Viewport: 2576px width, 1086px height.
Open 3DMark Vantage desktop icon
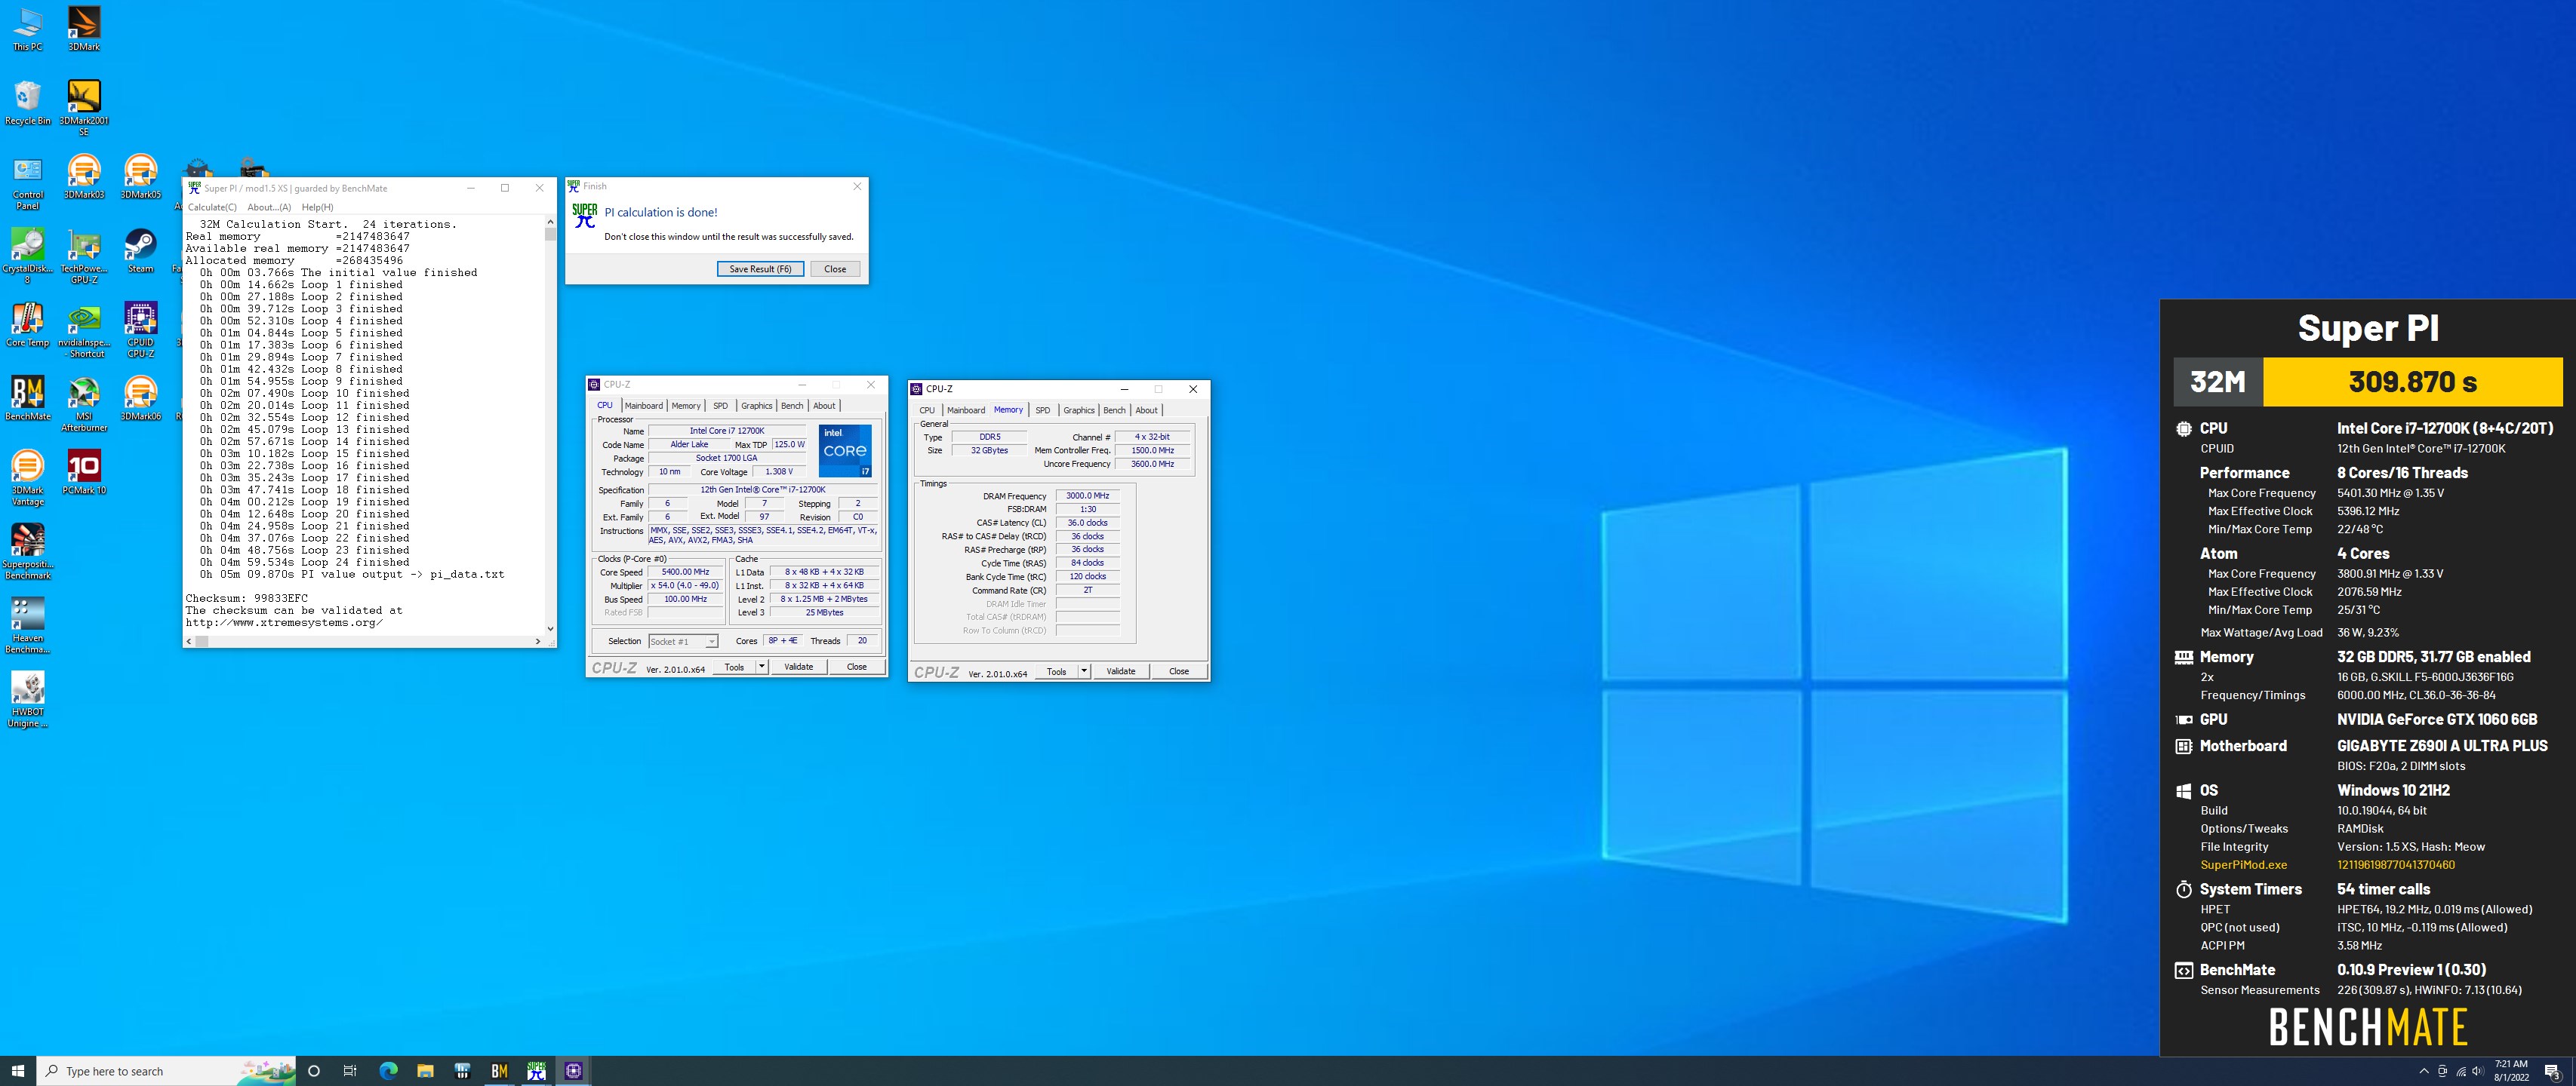(28, 477)
